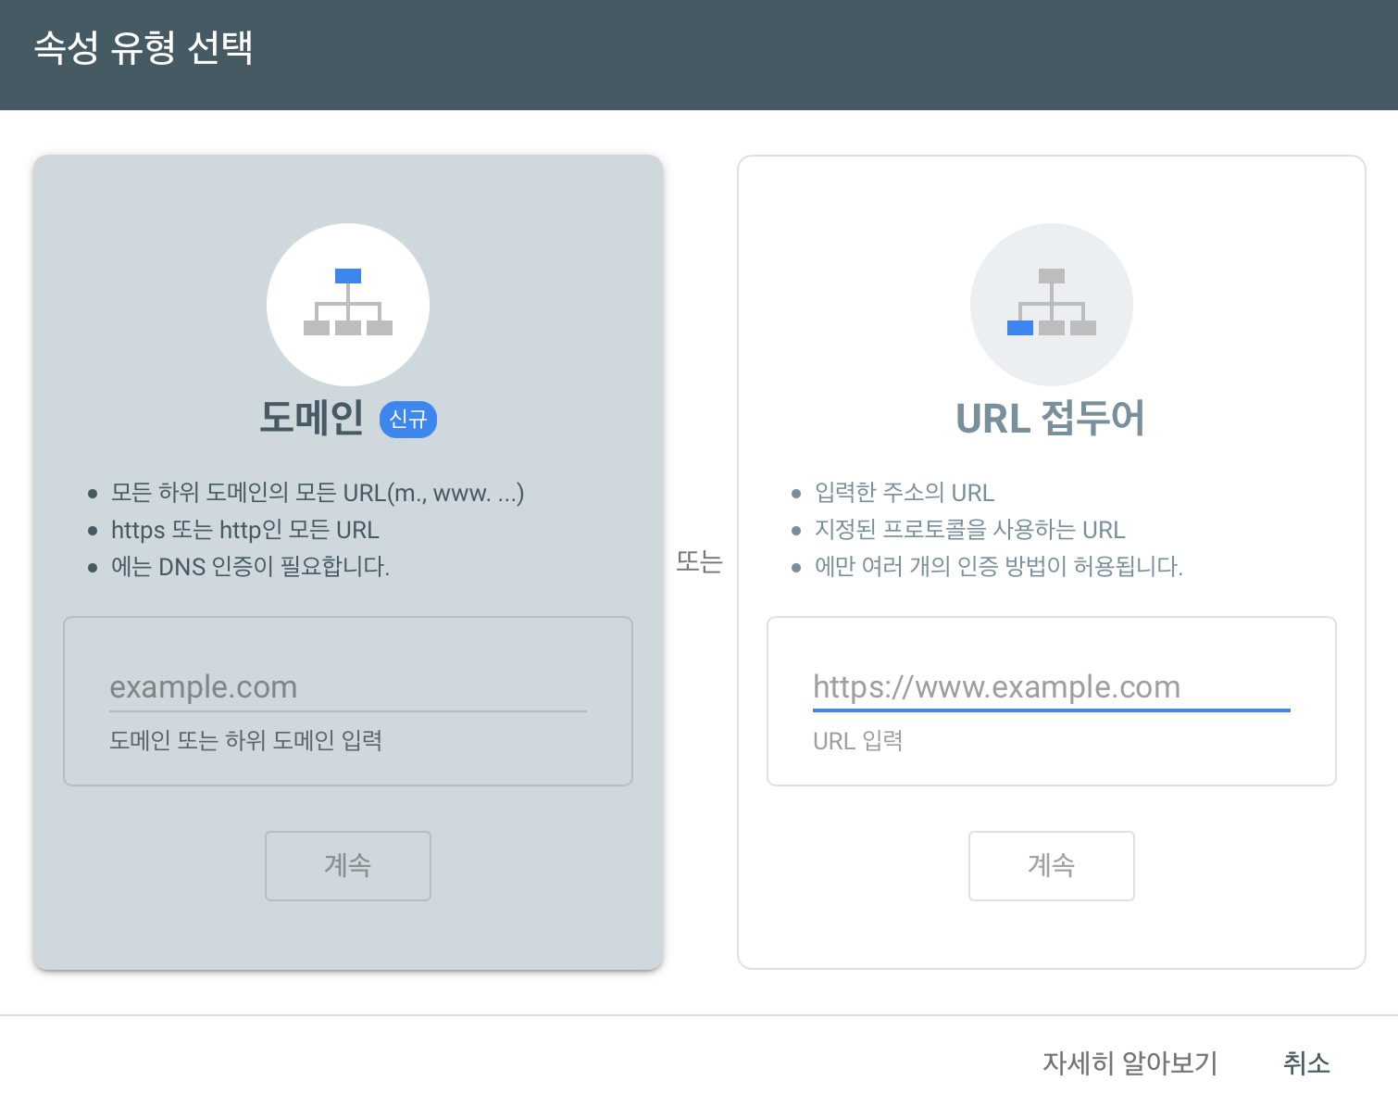Click text '에만 여러 개의 인증 방법이 허용됩니다.'
The width and height of the screenshot is (1398, 1106).
pos(999,566)
